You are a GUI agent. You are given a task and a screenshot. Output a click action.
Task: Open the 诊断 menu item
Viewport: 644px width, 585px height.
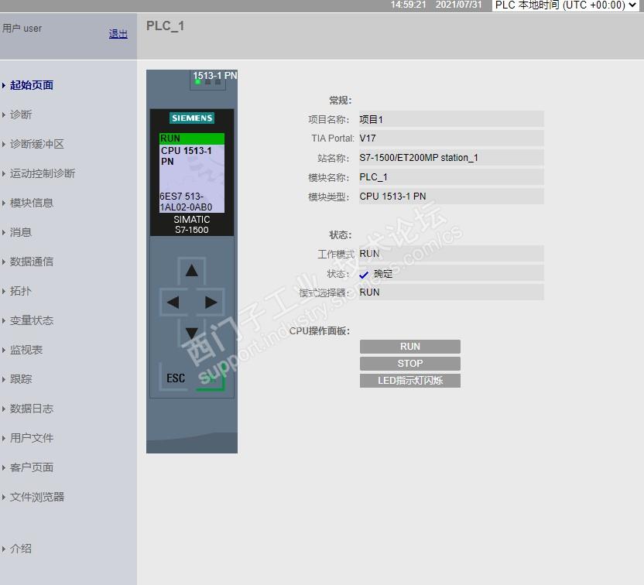click(21, 115)
